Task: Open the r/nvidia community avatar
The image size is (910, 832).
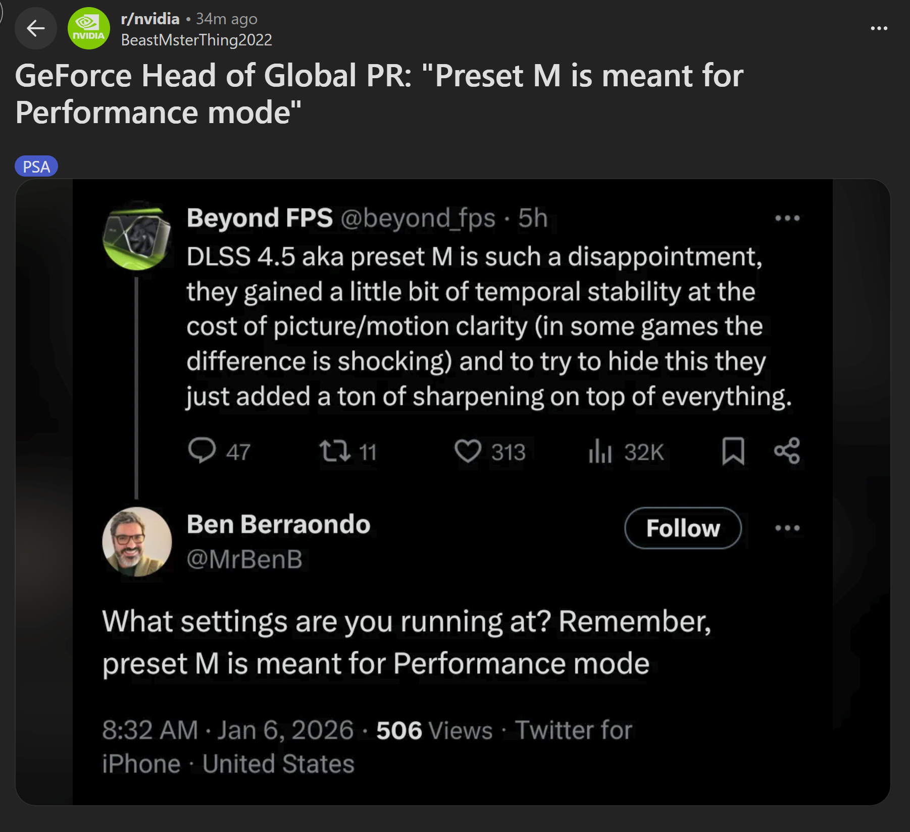Action: coord(89,28)
